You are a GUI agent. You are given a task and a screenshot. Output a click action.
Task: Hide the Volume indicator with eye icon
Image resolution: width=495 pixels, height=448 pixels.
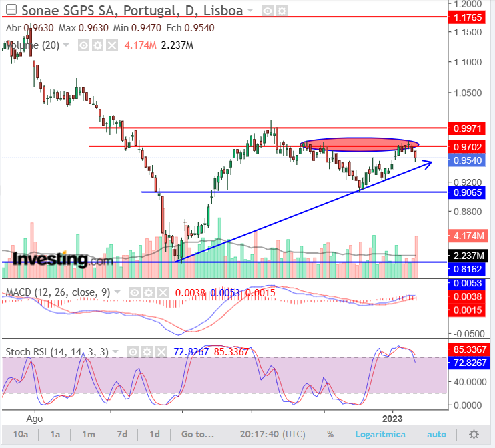point(83,46)
